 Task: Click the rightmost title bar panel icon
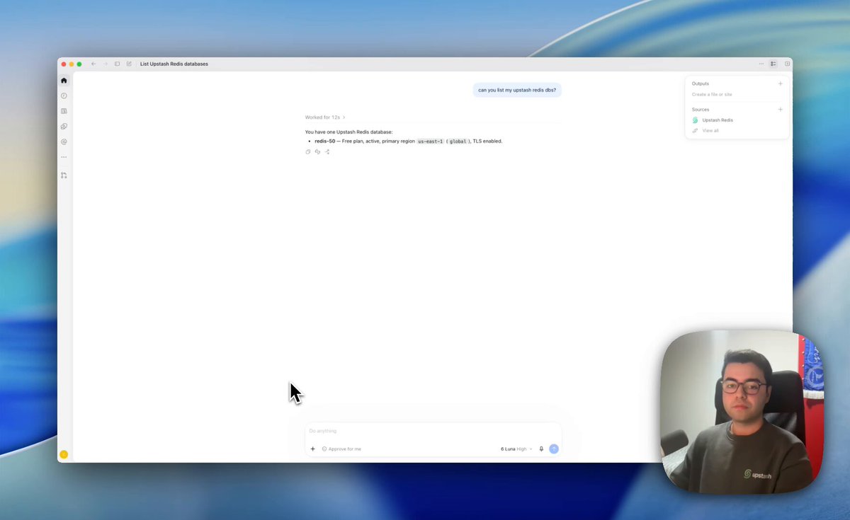(787, 64)
